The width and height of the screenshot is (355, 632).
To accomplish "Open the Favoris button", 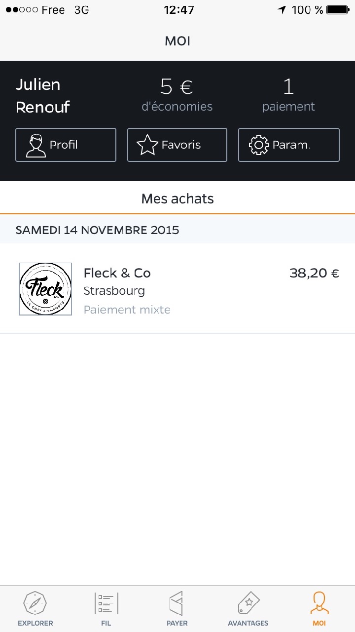I will [177, 145].
